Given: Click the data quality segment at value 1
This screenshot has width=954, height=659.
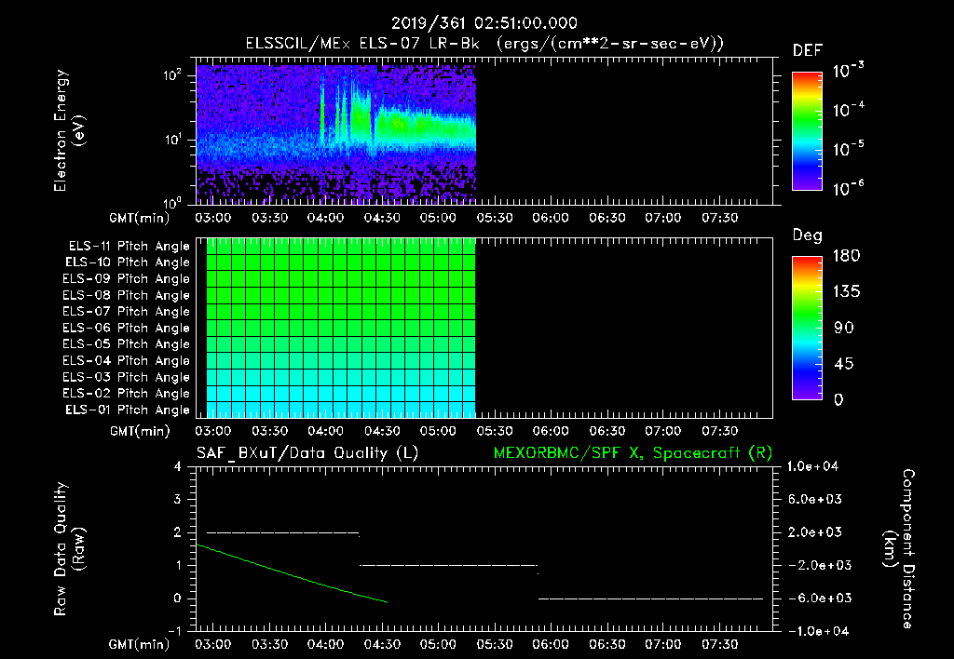Looking at the screenshot, I should tap(449, 565).
